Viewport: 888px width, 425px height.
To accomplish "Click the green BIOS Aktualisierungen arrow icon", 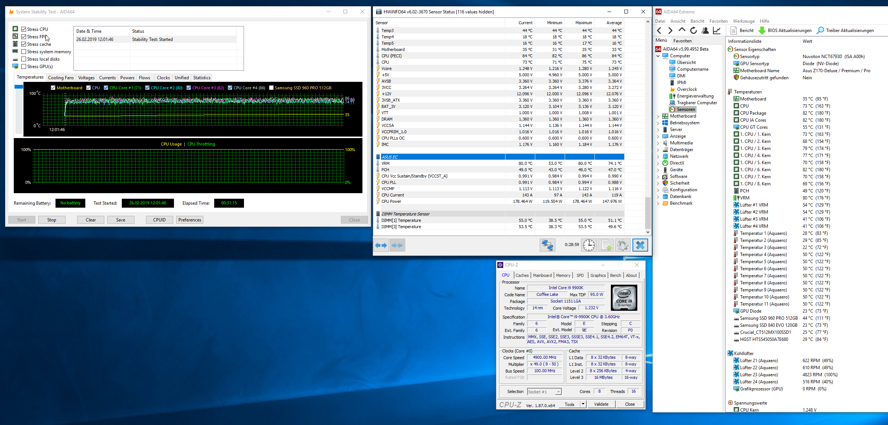I will [x=762, y=31].
